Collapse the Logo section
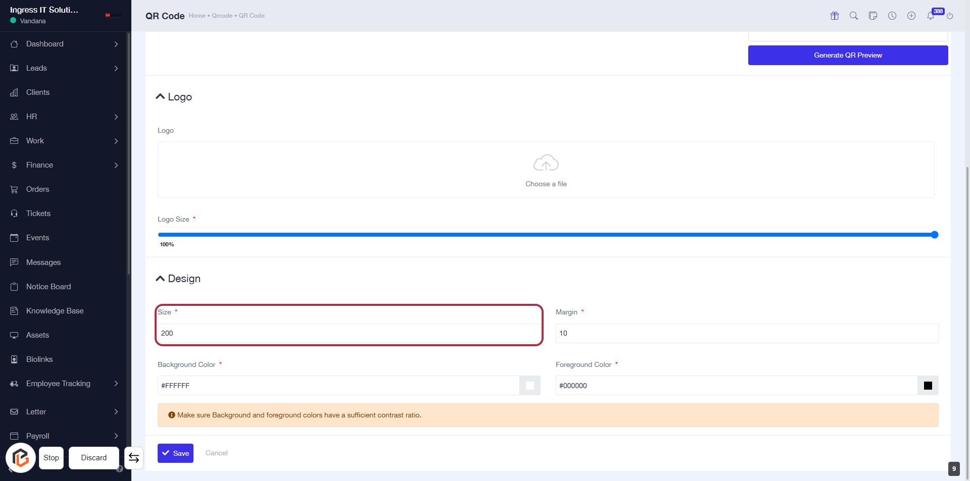 (x=161, y=97)
